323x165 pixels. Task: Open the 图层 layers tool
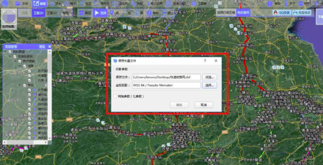tap(85, 13)
